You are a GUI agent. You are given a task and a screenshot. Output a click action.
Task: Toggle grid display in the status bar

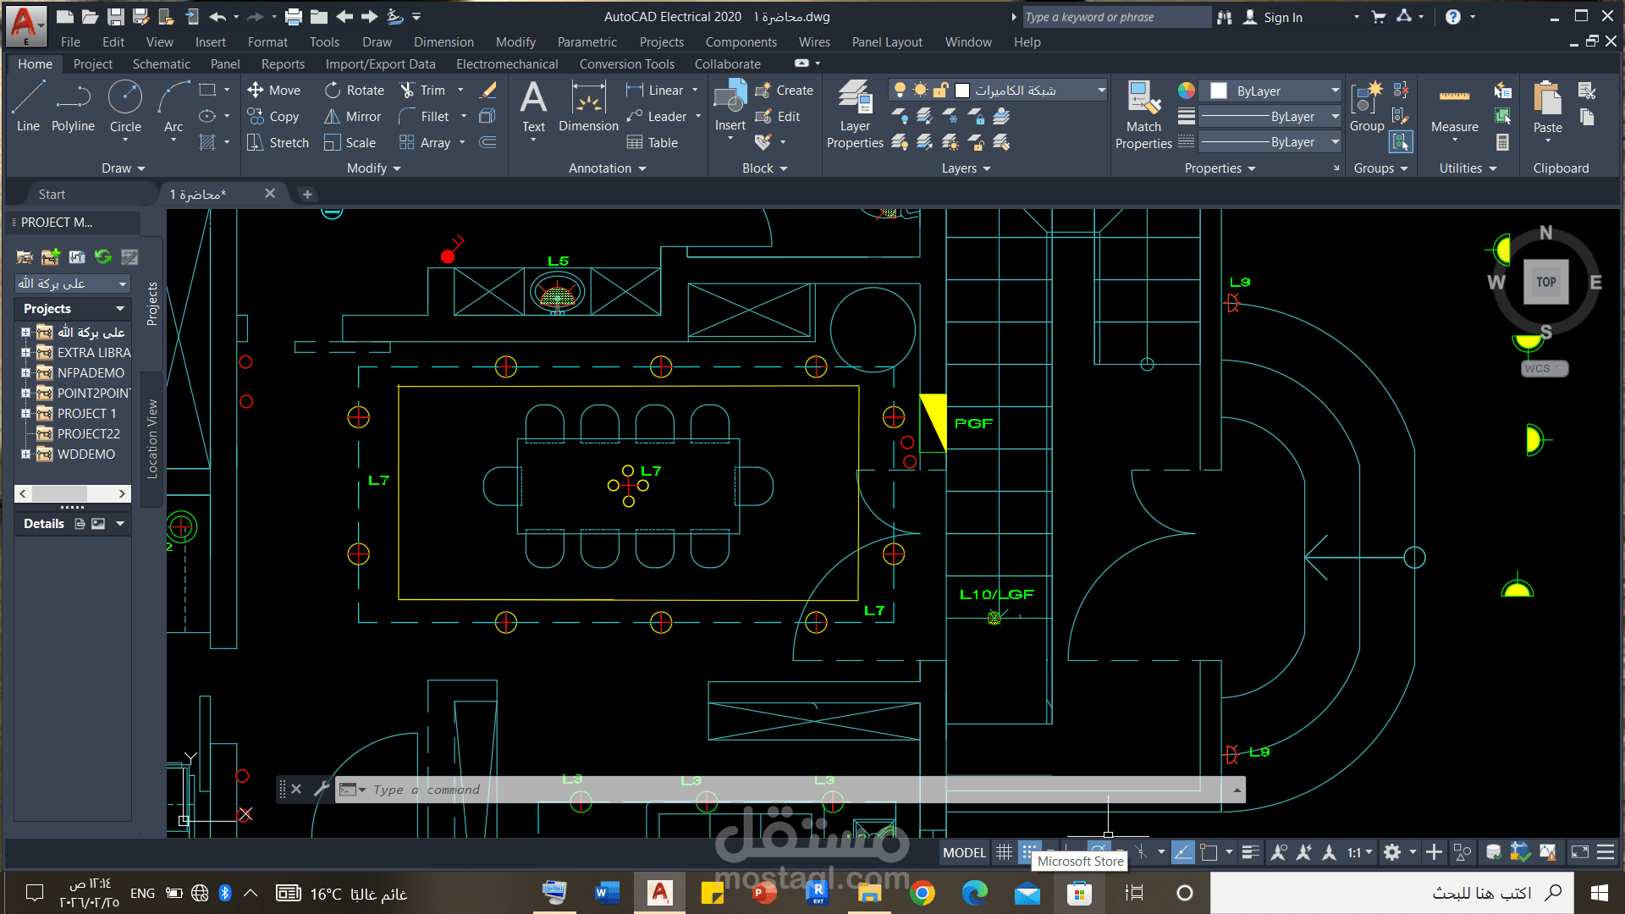[x=1003, y=852]
